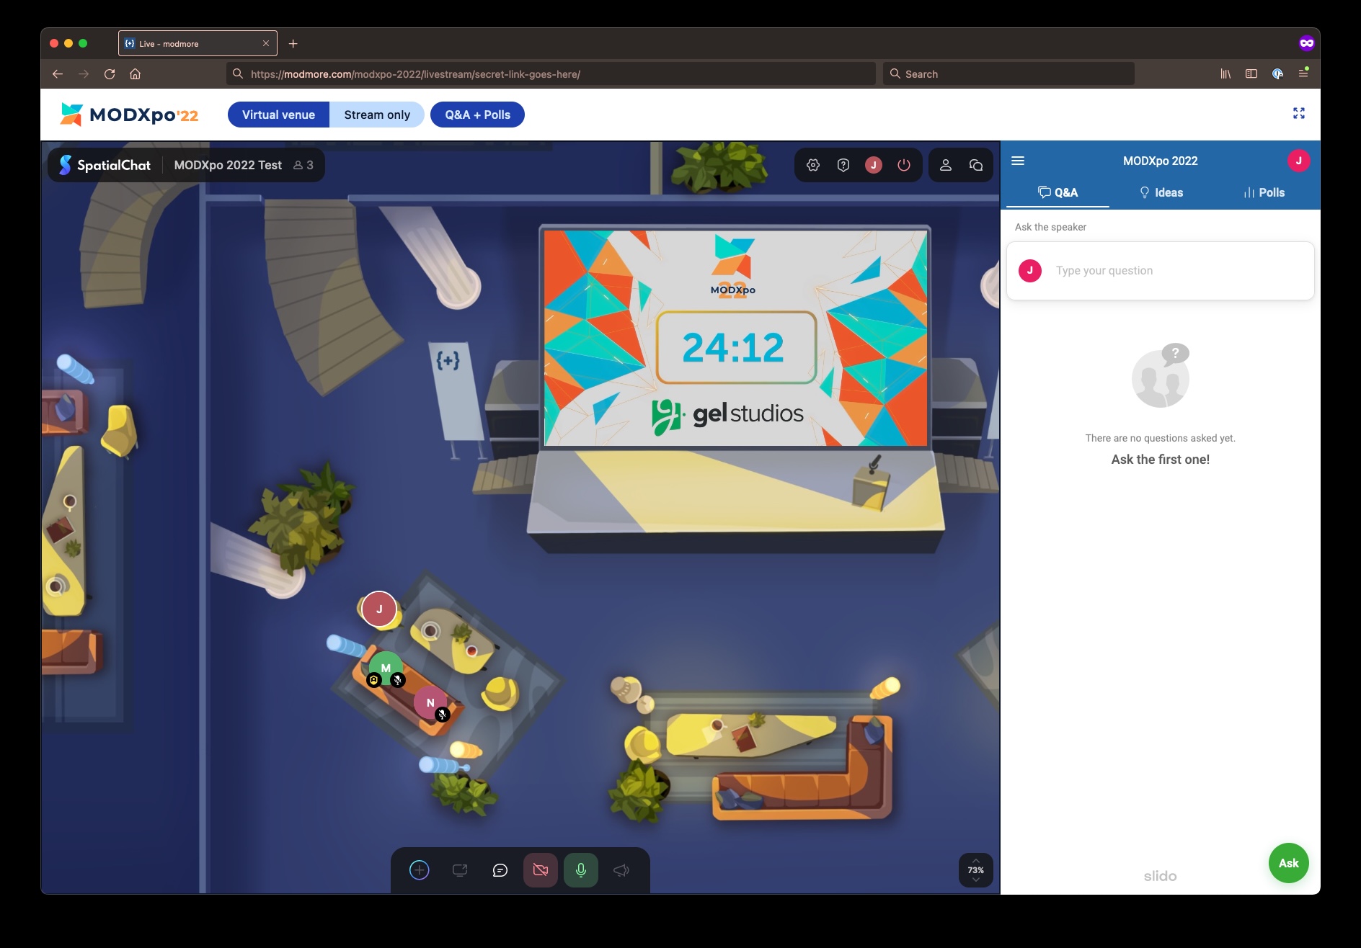The width and height of the screenshot is (1361, 948).
Task: Select the Virtual venue view
Action: (278, 115)
